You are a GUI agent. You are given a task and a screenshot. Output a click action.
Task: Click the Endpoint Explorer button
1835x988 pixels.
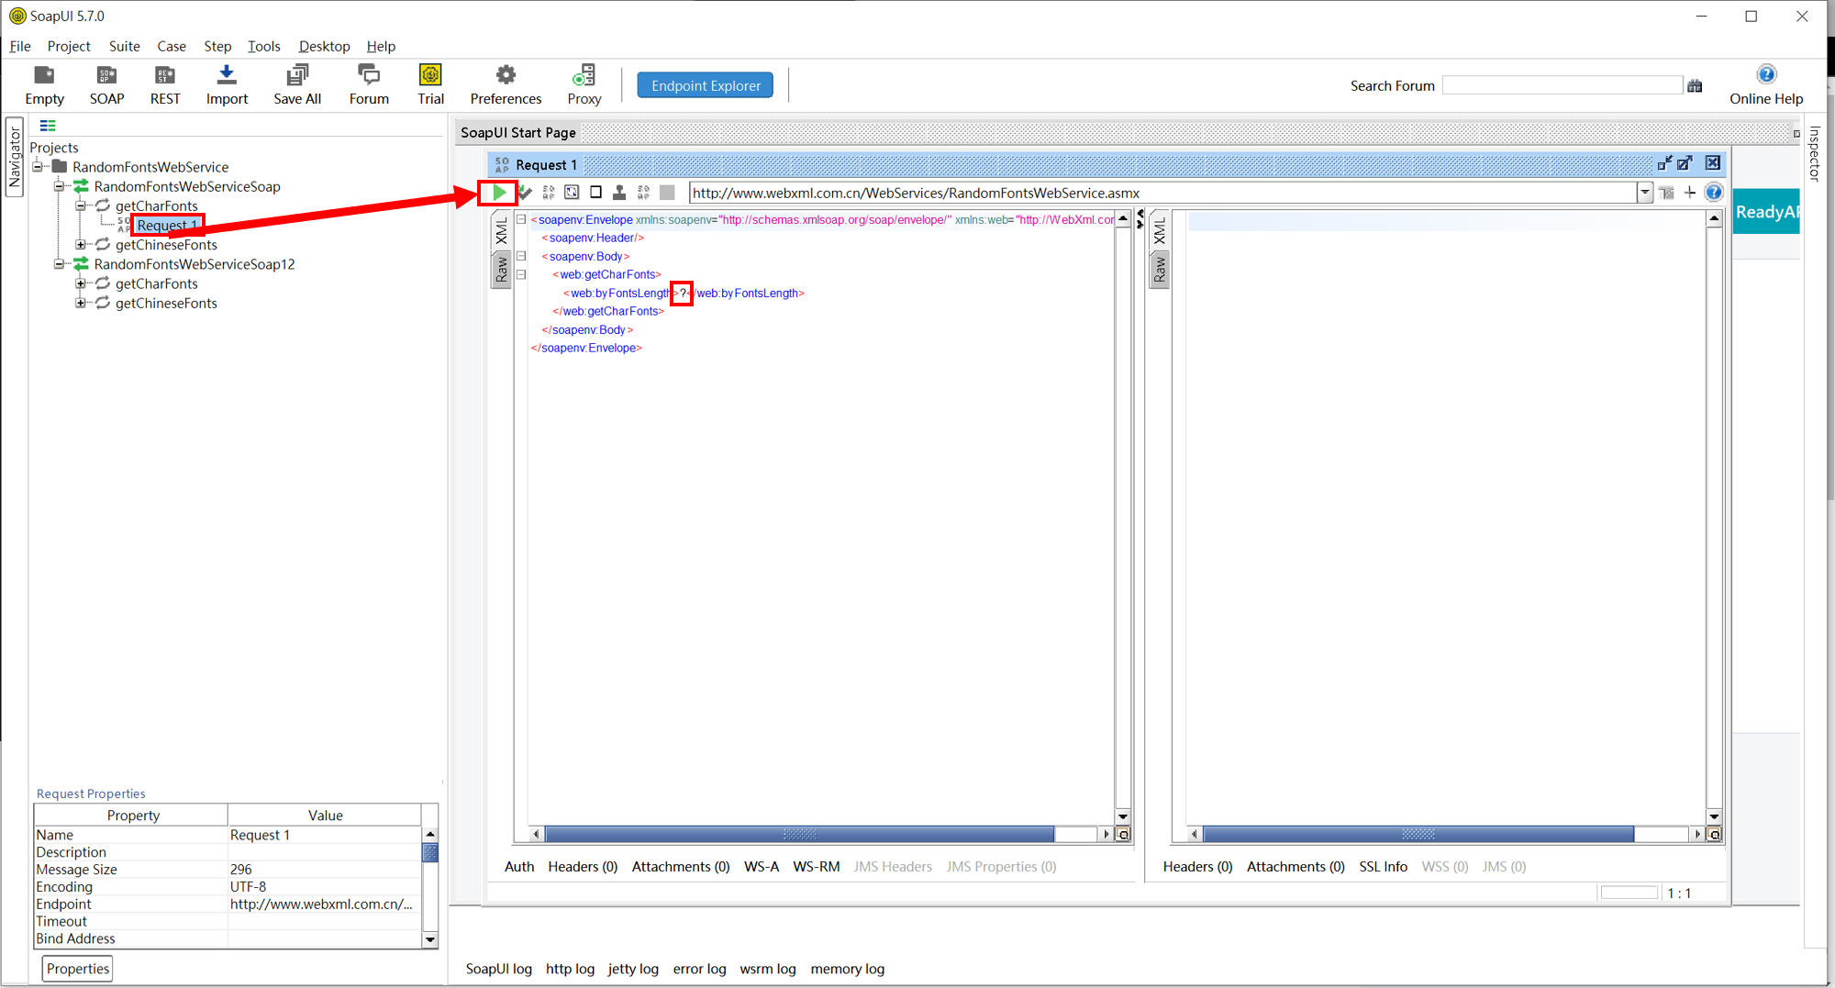click(x=705, y=85)
